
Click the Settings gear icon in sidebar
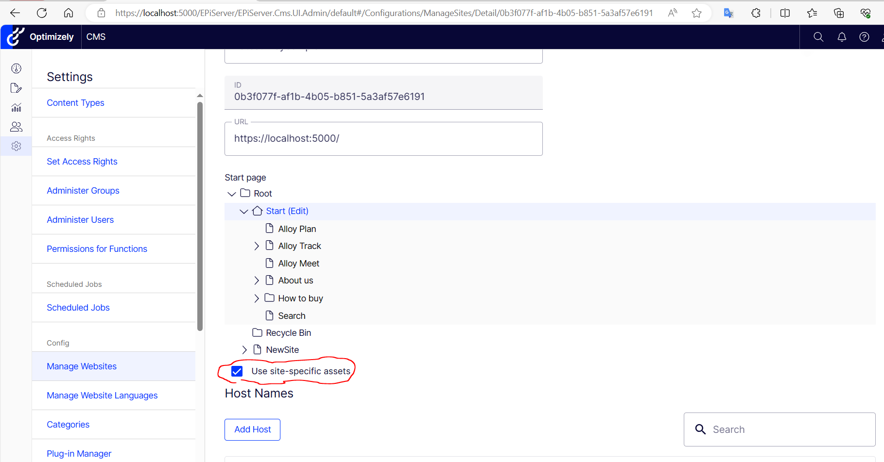pos(16,146)
